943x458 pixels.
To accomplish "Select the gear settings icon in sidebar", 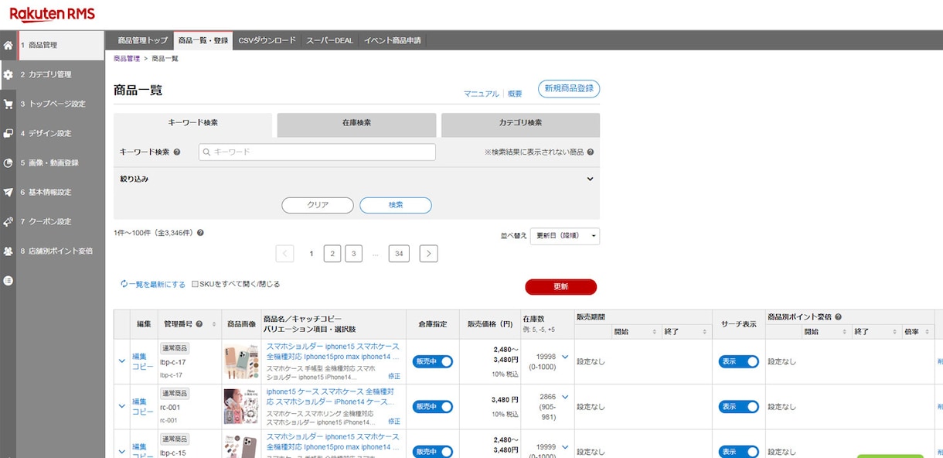I will tap(8, 75).
